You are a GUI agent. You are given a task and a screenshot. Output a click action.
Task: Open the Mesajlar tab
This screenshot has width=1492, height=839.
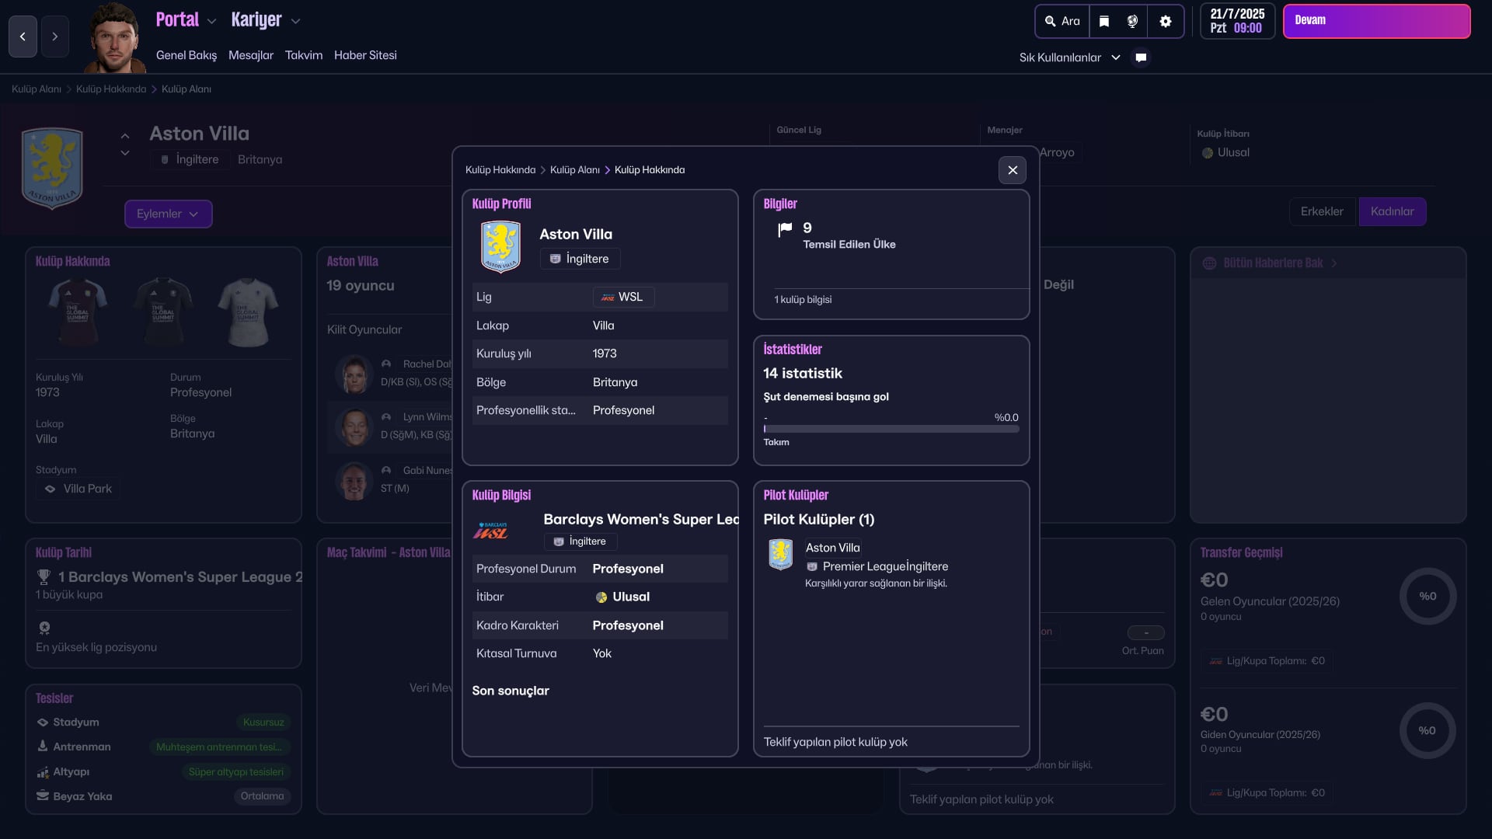250,55
